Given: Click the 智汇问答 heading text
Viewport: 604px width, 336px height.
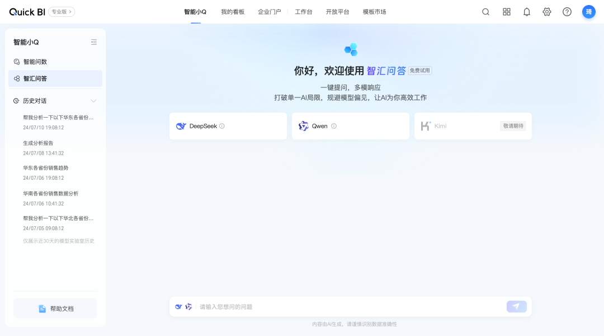Looking at the screenshot, I should 386,71.
